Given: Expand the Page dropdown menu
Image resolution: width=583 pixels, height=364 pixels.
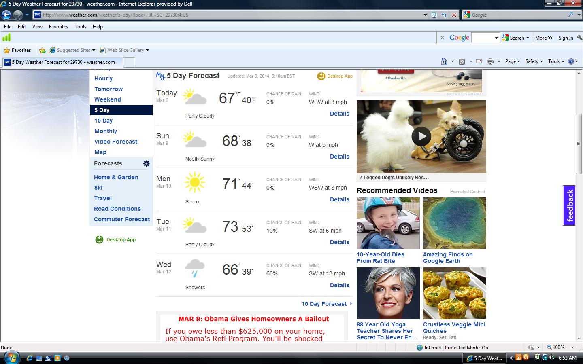Looking at the screenshot, I should [x=512, y=61].
